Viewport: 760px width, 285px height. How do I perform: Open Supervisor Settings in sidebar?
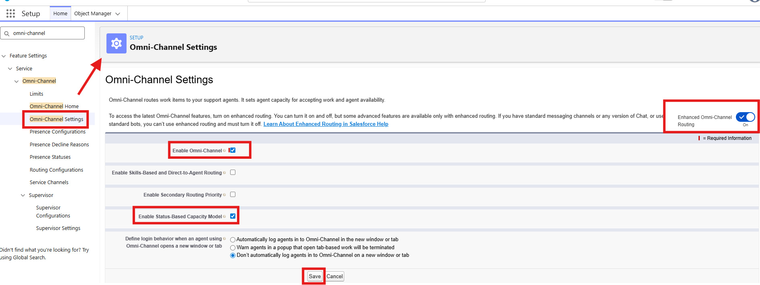(x=58, y=228)
